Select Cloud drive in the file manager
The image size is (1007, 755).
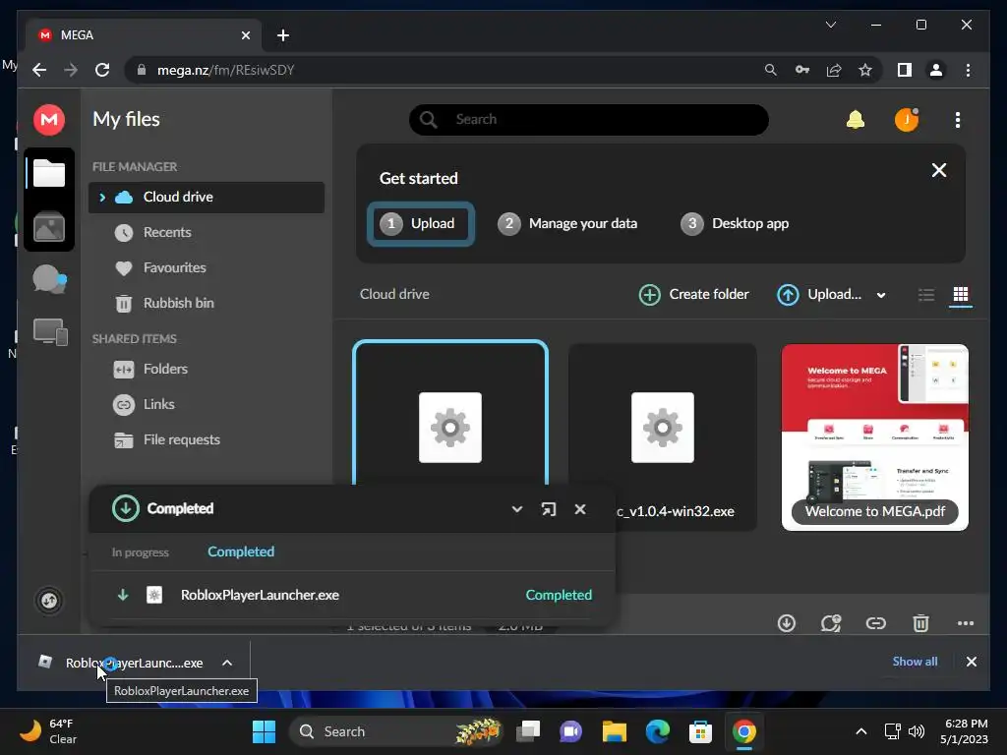tap(207, 197)
